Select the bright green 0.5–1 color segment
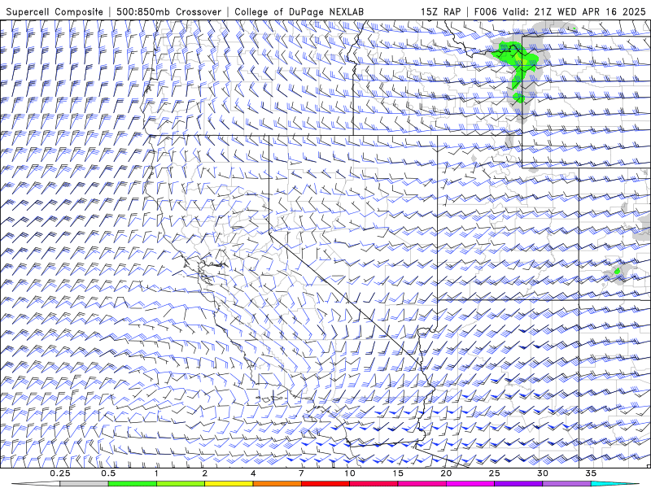The image size is (651, 488). pos(132,484)
